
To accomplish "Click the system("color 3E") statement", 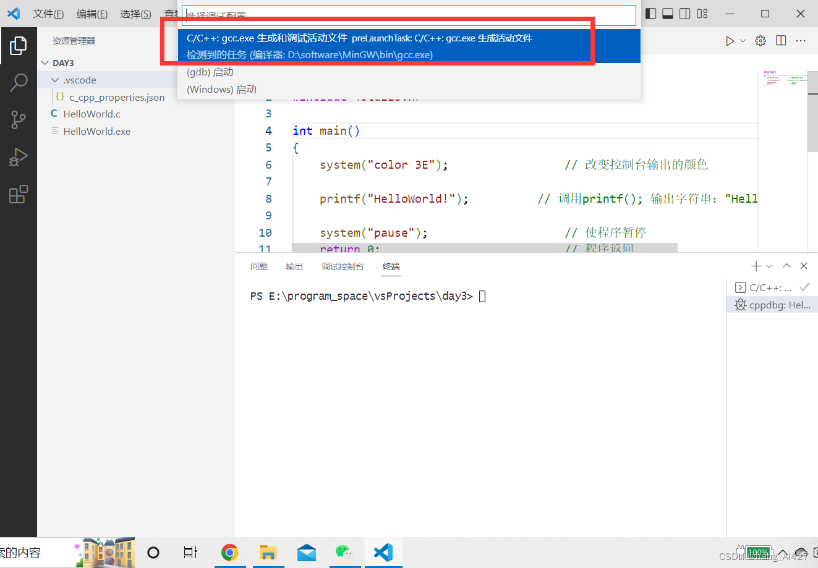I will tap(383, 164).
